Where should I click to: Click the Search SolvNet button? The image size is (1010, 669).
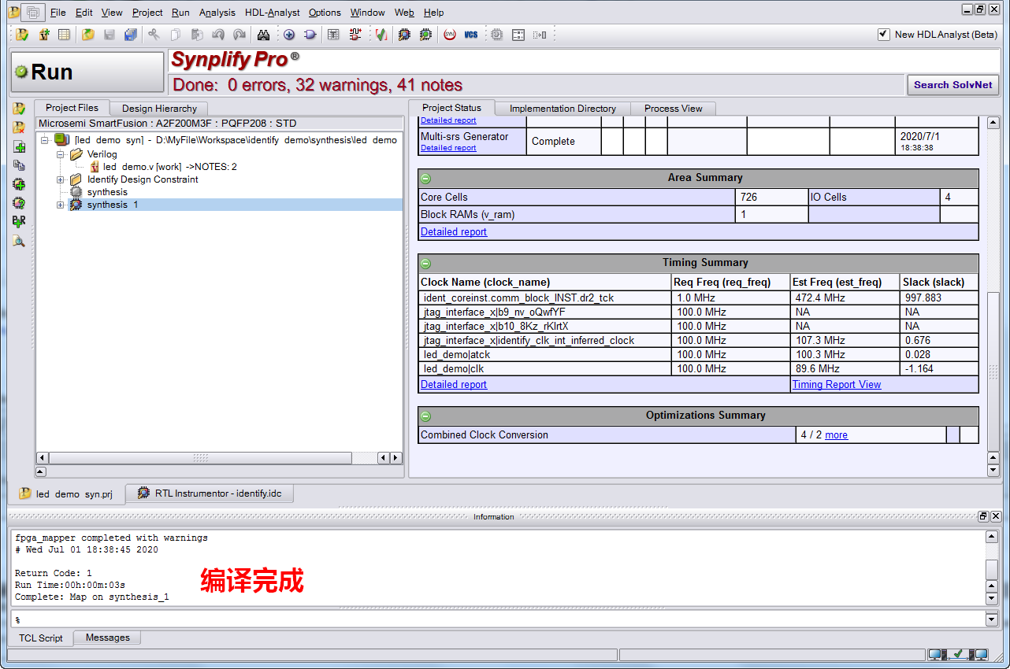click(x=953, y=85)
